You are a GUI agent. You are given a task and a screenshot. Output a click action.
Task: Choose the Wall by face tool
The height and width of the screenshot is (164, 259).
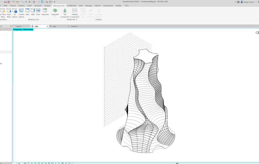33,12
